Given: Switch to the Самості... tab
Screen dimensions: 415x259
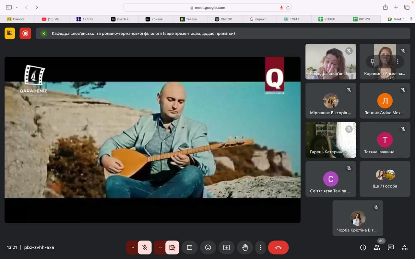Looking at the screenshot, I should (x=18, y=19).
